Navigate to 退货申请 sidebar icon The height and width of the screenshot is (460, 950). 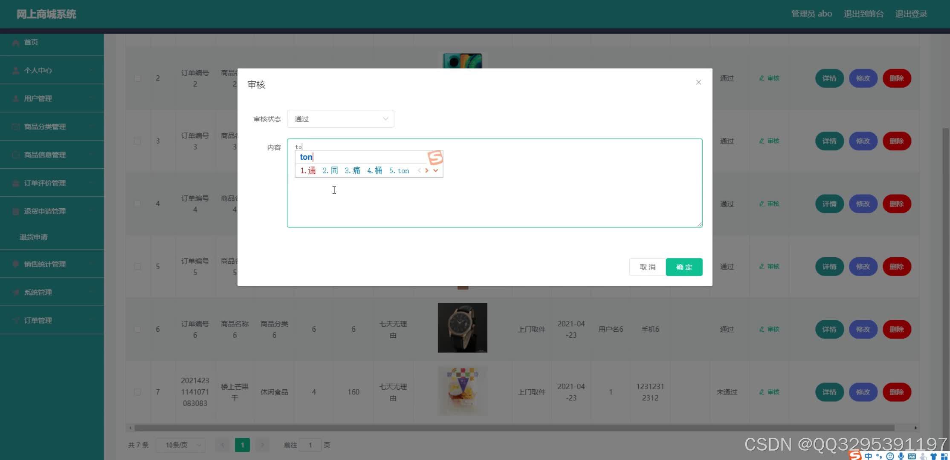coord(32,237)
